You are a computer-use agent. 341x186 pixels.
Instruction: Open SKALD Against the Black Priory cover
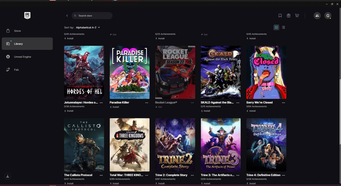coord(221,72)
